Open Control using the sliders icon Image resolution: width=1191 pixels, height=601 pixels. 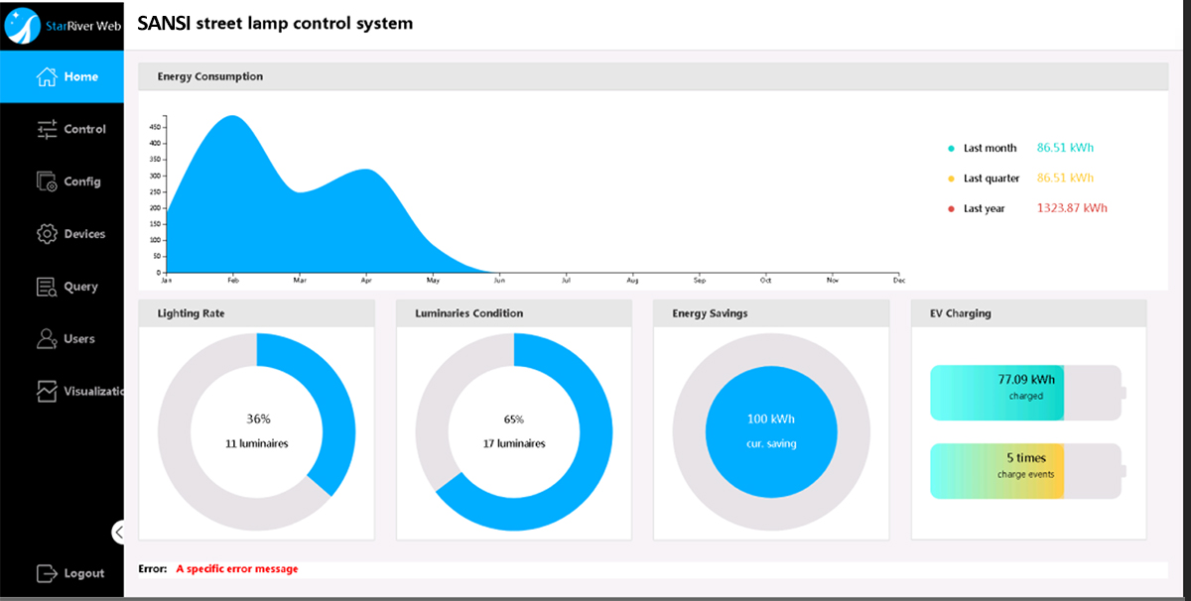pos(47,129)
